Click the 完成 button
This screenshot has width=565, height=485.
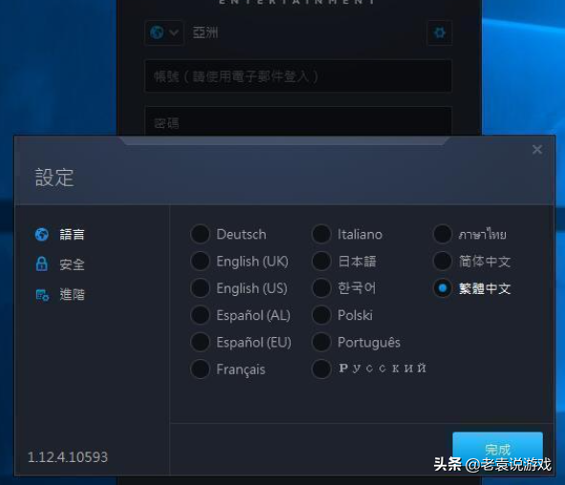pos(498,450)
